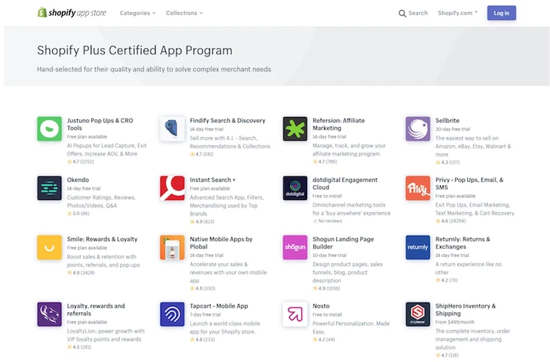Click the Nosto app title link
Screen dimensions: 550x362
pyautogui.click(x=321, y=306)
